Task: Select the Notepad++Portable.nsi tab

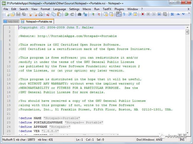Action: tap(37, 21)
